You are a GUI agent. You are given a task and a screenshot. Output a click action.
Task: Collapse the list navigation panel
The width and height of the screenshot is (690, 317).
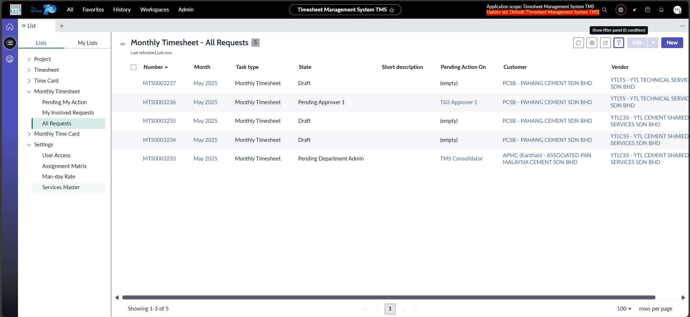coord(123,44)
